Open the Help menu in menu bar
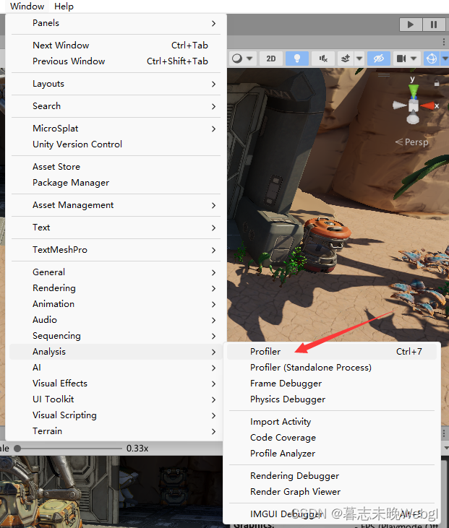449x528 pixels. [64, 7]
